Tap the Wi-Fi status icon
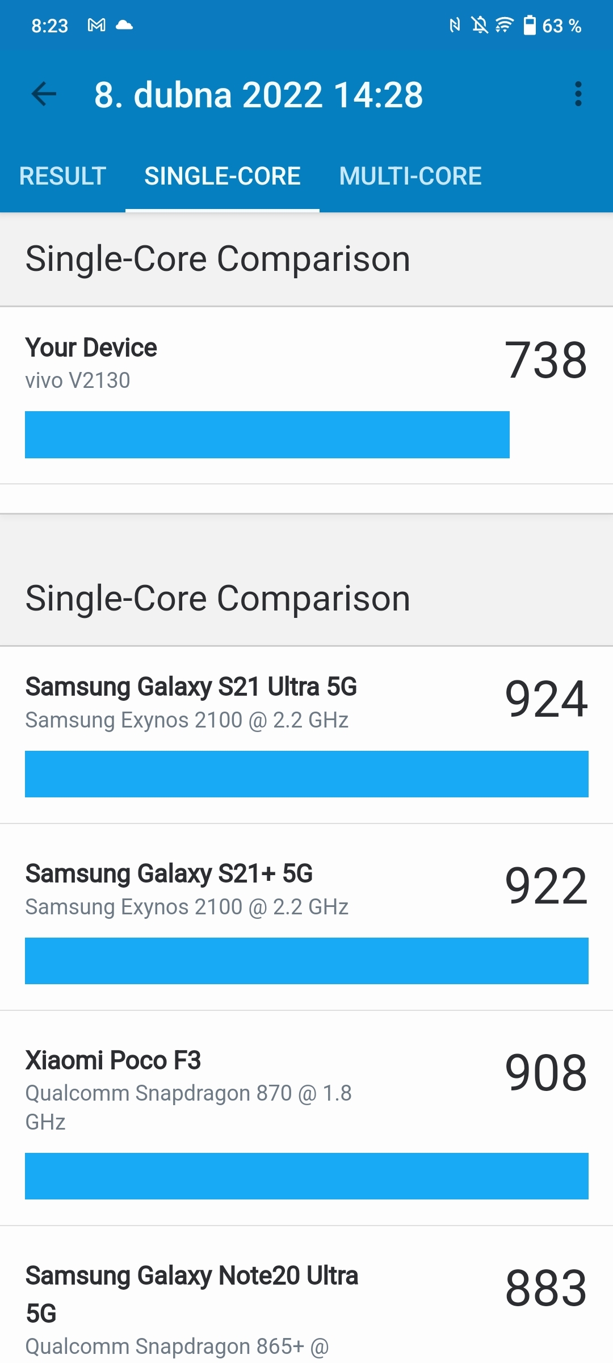Viewport: 613px width, 1363px height. click(x=504, y=25)
